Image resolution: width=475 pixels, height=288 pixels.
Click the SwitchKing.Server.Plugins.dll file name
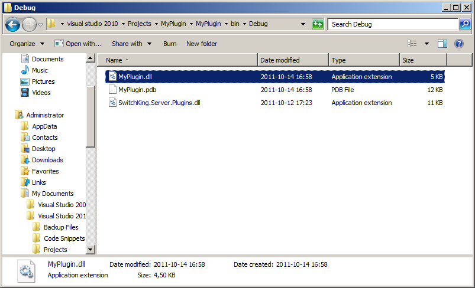(x=159, y=103)
